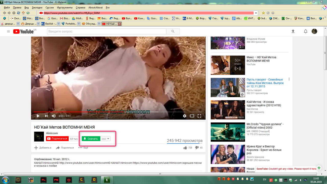
Task: Go back with the browser back arrow
Action: (x=4, y=13)
